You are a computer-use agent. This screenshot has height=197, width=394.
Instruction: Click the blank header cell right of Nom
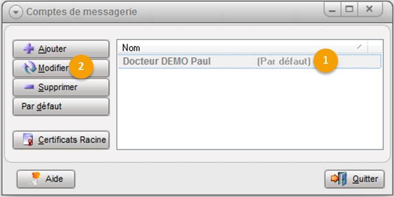point(375,48)
